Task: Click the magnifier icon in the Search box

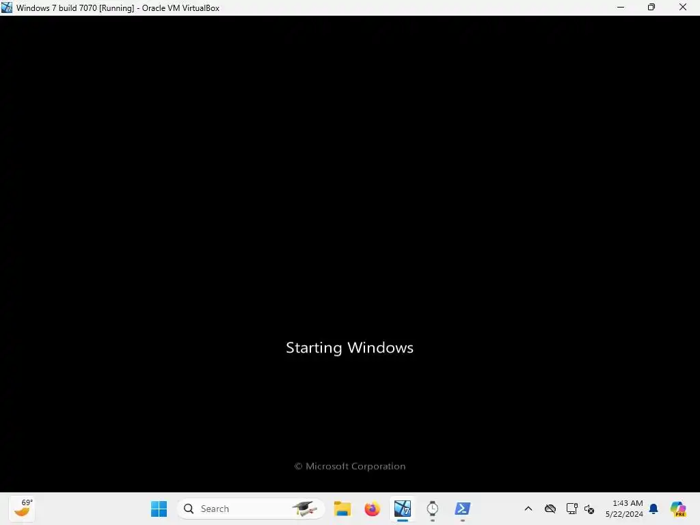Action: click(x=189, y=509)
